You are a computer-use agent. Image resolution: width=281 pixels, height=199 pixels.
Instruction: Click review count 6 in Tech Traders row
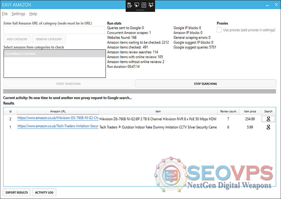click(228, 127)
